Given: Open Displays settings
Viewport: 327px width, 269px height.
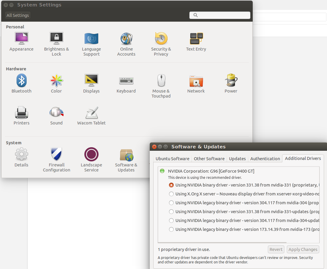Looking at the screenshot, I should coord(91,84).
